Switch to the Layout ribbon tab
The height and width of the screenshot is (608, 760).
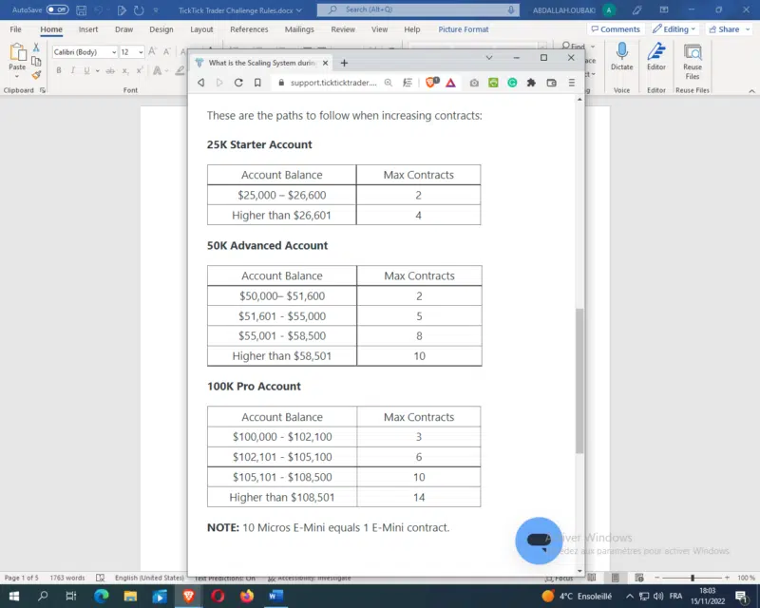tap(201, 29)
